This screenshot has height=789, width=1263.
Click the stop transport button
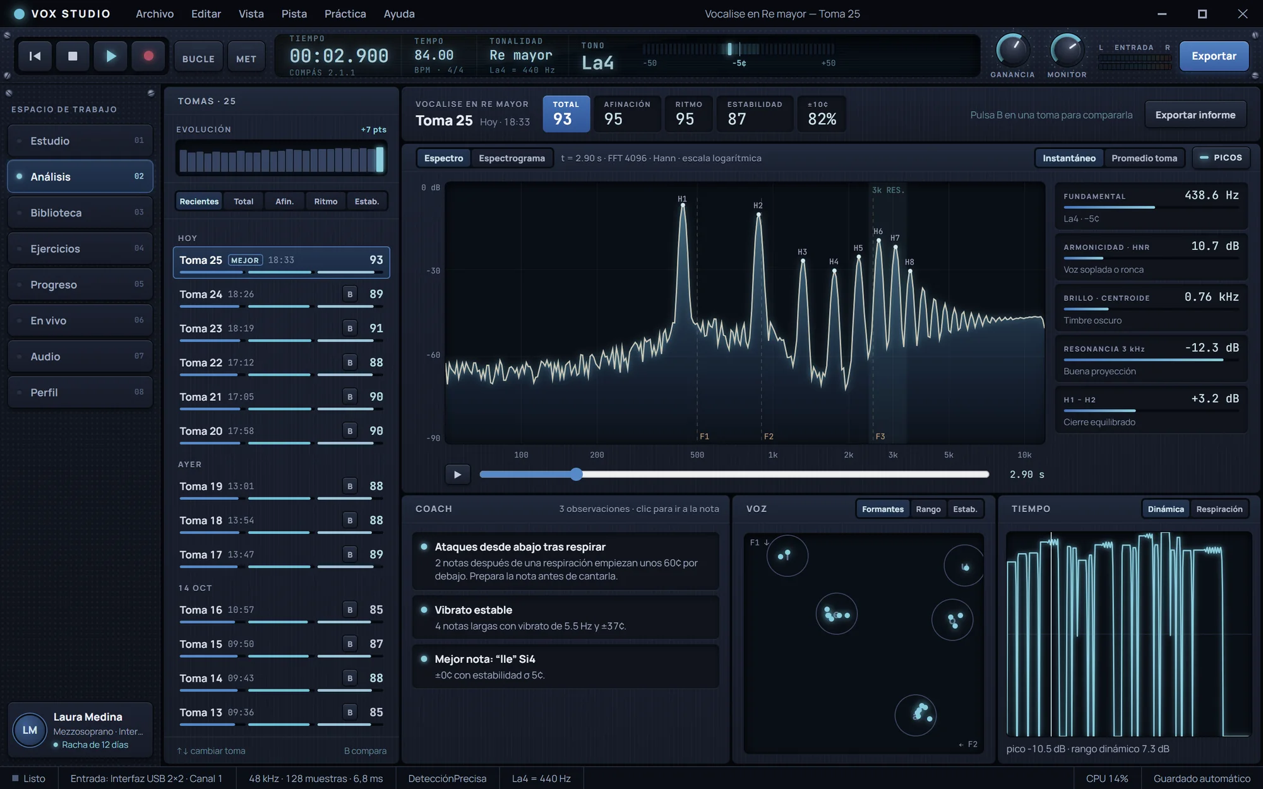[73, 56]
